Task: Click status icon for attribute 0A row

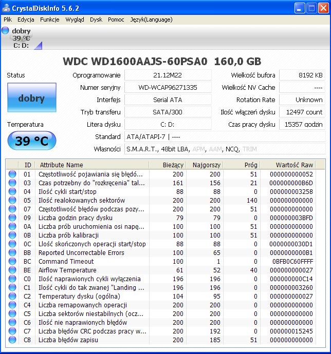Action: click(x=12, y=226)
